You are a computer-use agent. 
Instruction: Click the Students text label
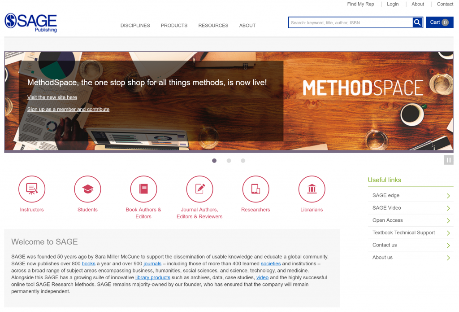[x=87, y=210]
